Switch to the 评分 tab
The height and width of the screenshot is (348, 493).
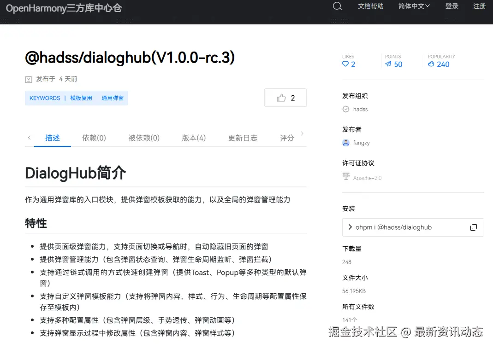(287, 138)
